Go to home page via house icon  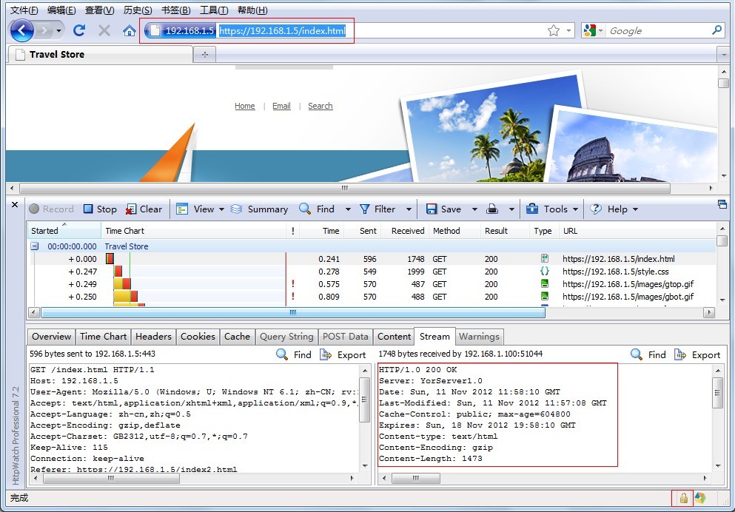tap(129, 30)
